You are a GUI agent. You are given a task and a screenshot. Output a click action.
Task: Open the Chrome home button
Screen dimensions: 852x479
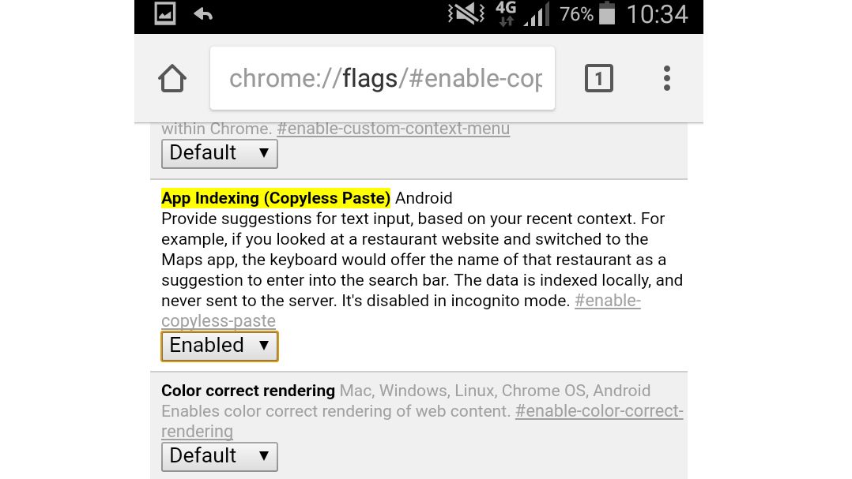172,77
